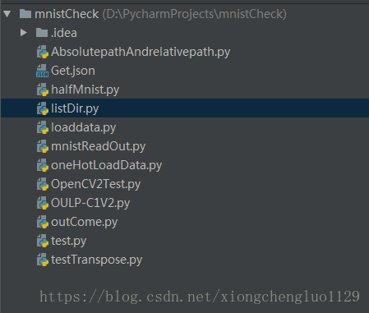Select oneHotLoadData.py in the tree
Screen dimensions: 369x313
[106, 166]
